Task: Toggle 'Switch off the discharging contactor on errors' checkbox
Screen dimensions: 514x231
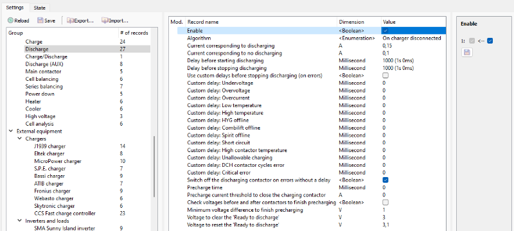Action: pos(385,180)
